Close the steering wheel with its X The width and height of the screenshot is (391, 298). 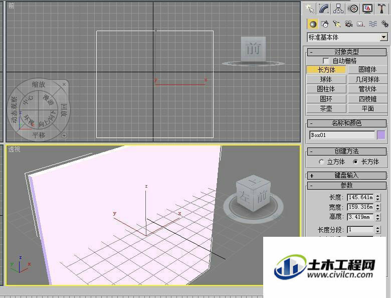(x=64, y=84)
